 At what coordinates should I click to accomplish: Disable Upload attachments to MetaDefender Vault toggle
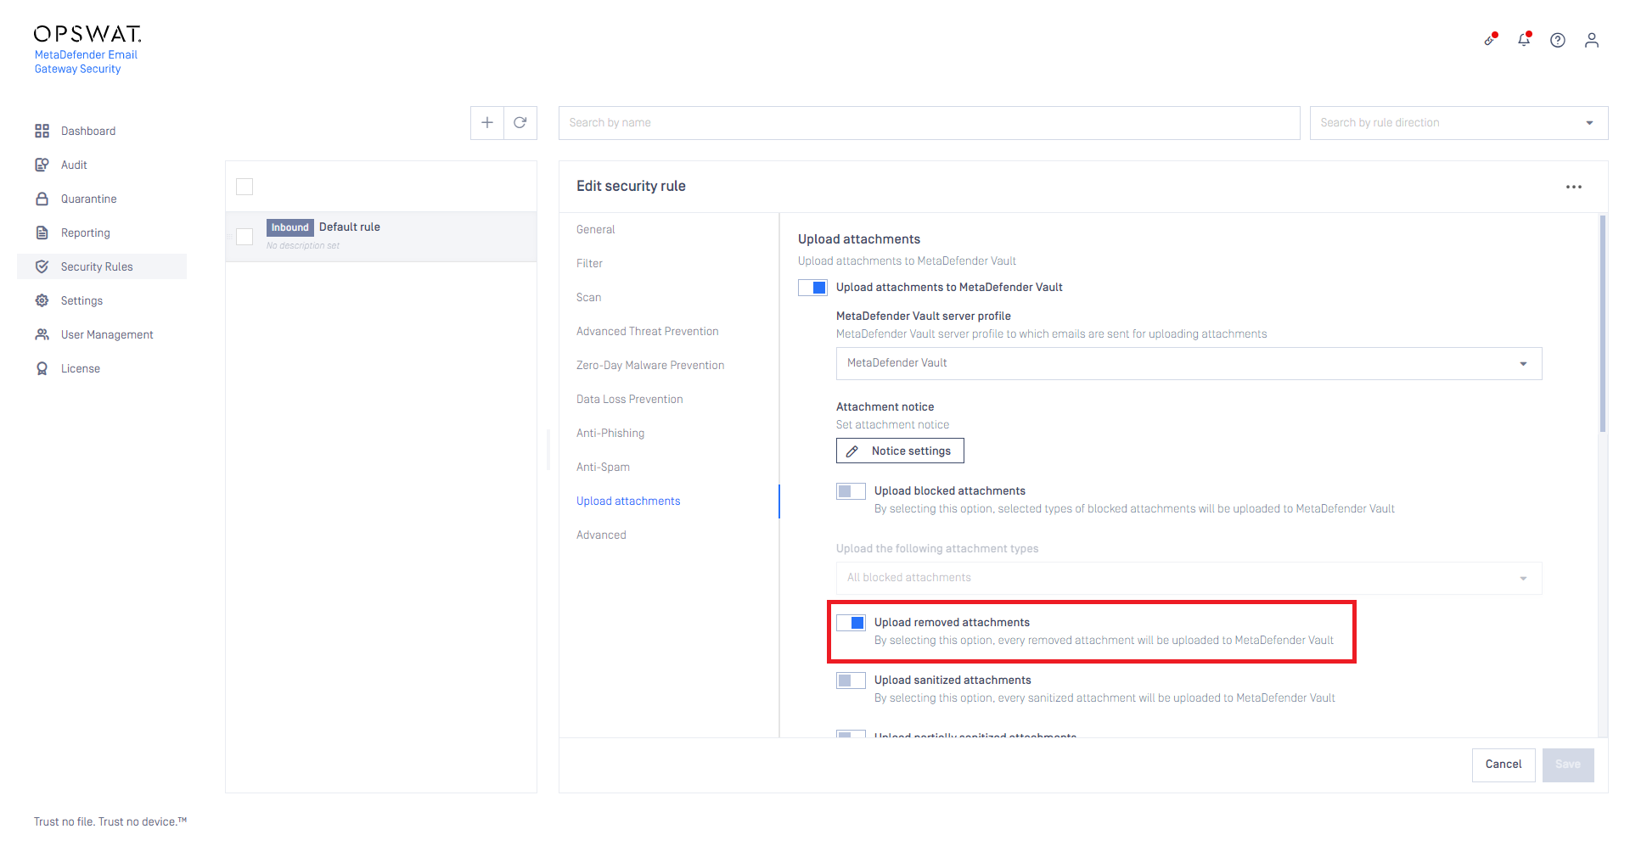[x=812, y=288]
